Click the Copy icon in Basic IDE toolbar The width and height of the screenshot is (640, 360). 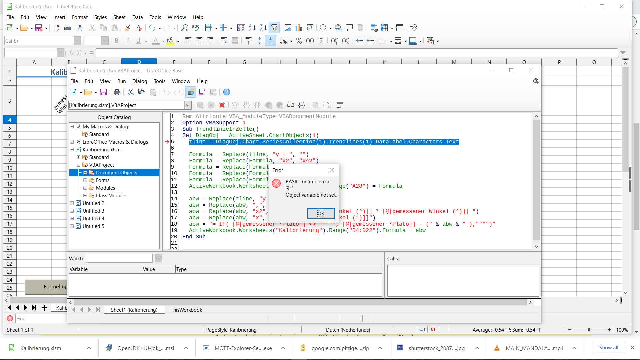pos(141,92)
